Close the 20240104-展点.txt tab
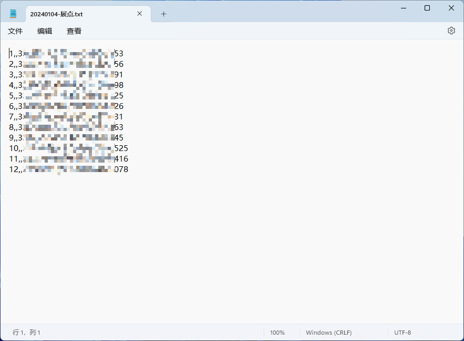This screenshot has width=464, height=341. pos(140,14)
